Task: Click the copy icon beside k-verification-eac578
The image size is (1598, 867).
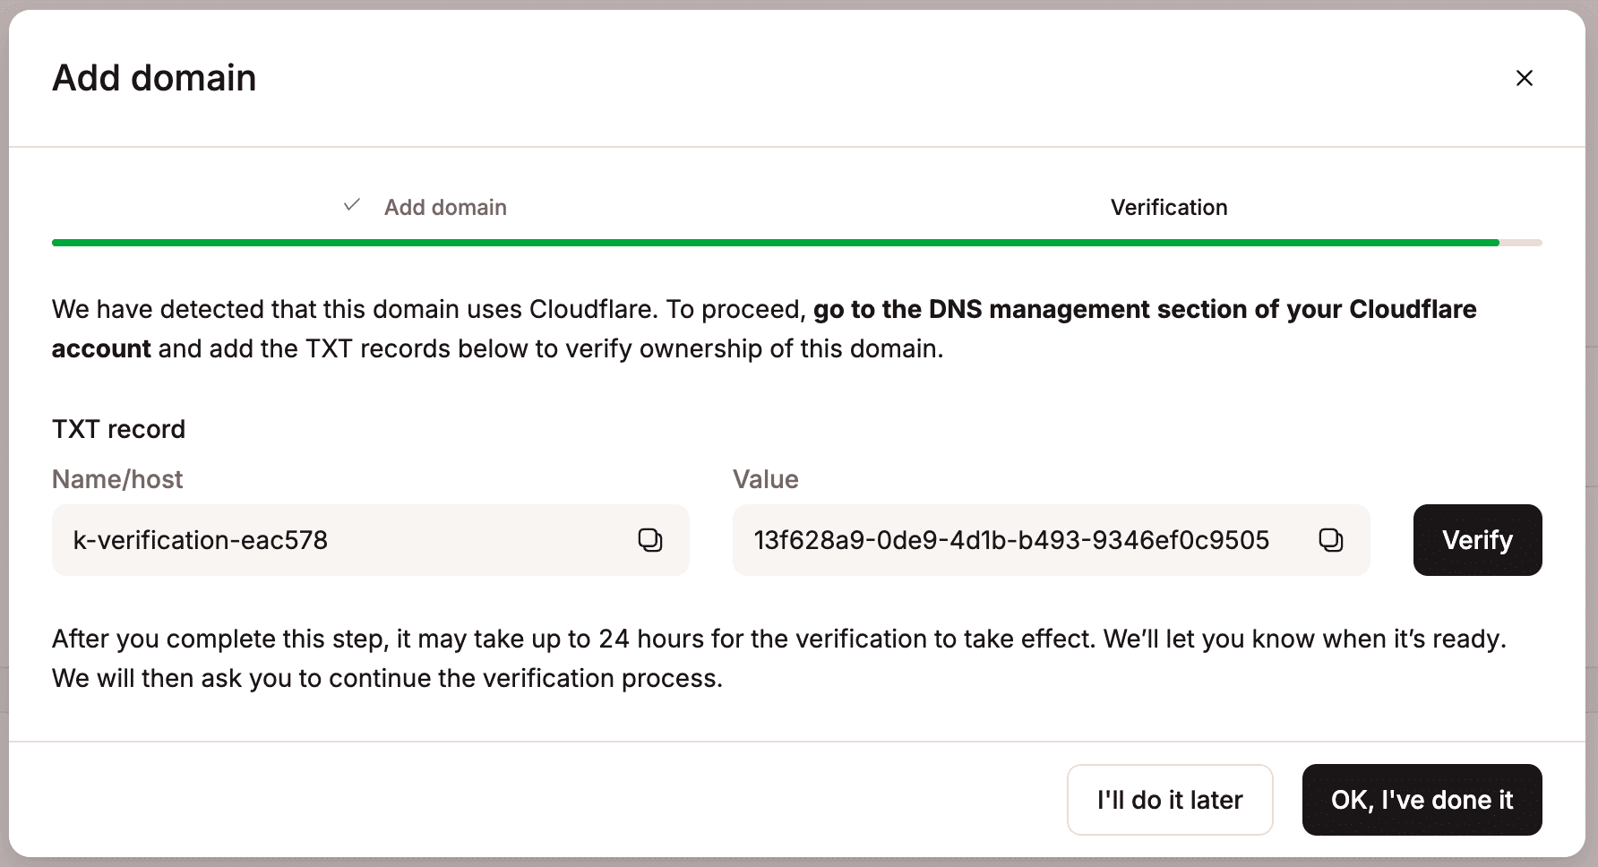Action: (x=651, y=540)
